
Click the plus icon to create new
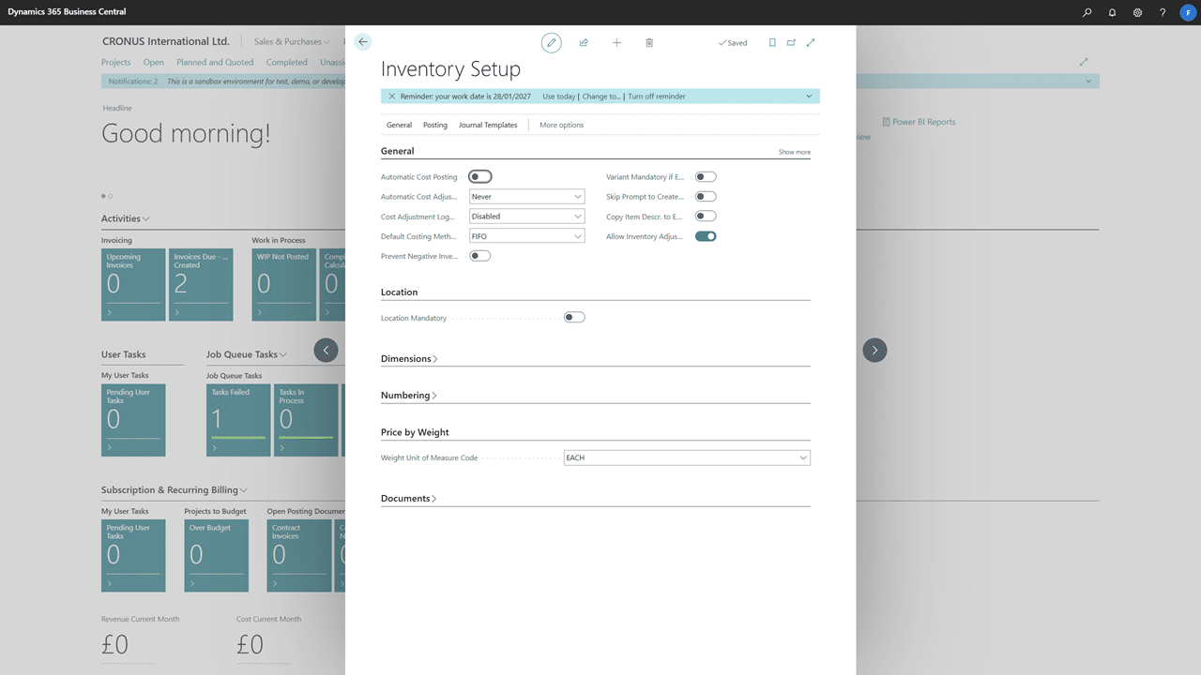(616, 42)
